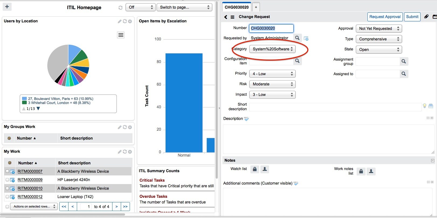
Task: Select the CHG0030020 tab
Action: click(x=236, y=7)
